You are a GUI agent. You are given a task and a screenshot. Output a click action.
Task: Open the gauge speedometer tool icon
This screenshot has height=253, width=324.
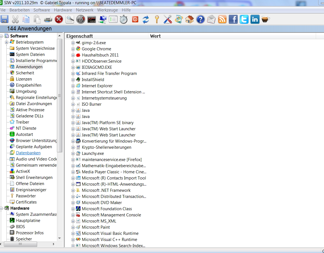(81, 20)
